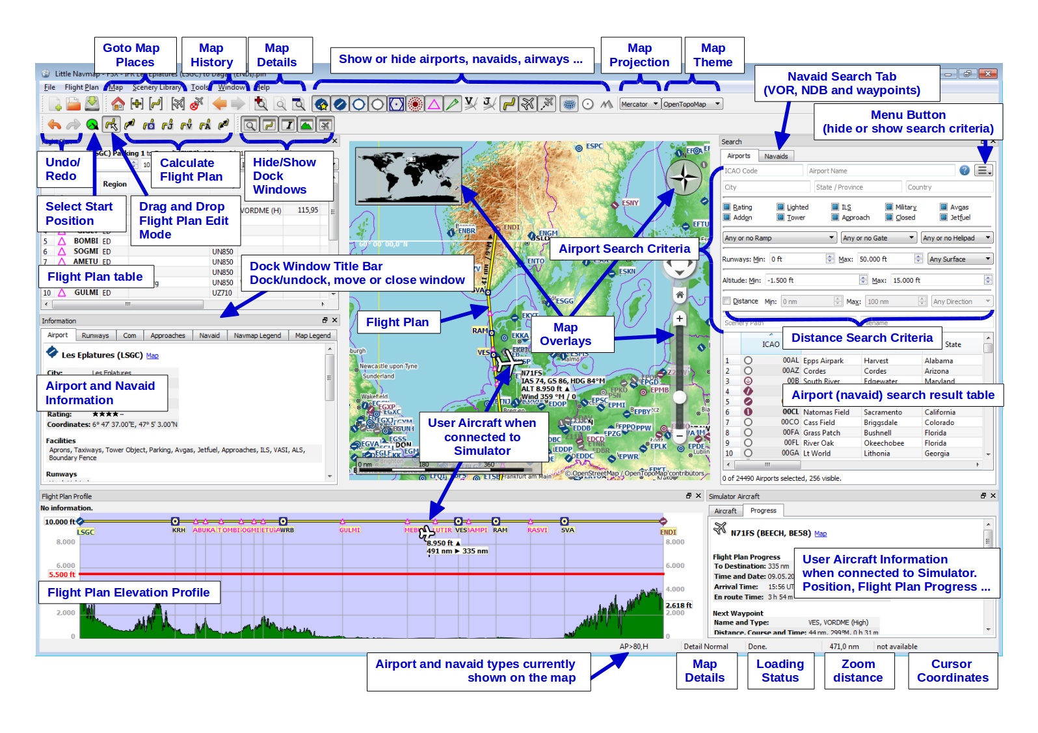Image resolution: width=1038 pixels, height=733 pixels.
Task: Click the Center Flight Plan map icon
Action: pos(155,104)
